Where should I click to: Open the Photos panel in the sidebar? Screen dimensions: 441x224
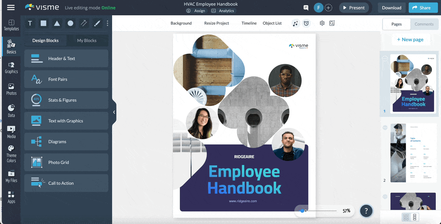(x=11, y=88)
